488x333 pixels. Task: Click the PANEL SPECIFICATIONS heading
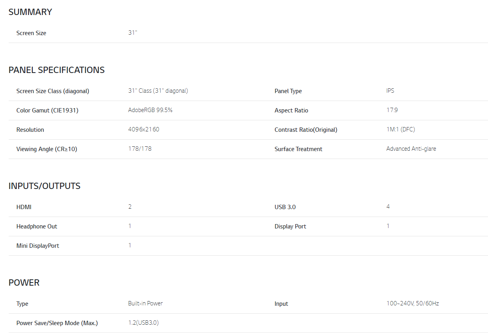click(x=56, y=70)
